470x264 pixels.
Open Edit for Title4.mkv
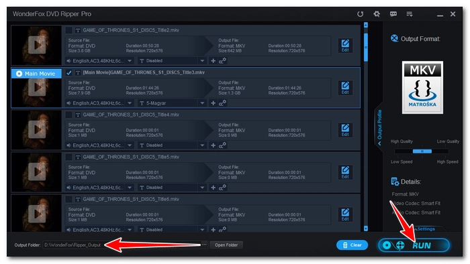(345, 130)
